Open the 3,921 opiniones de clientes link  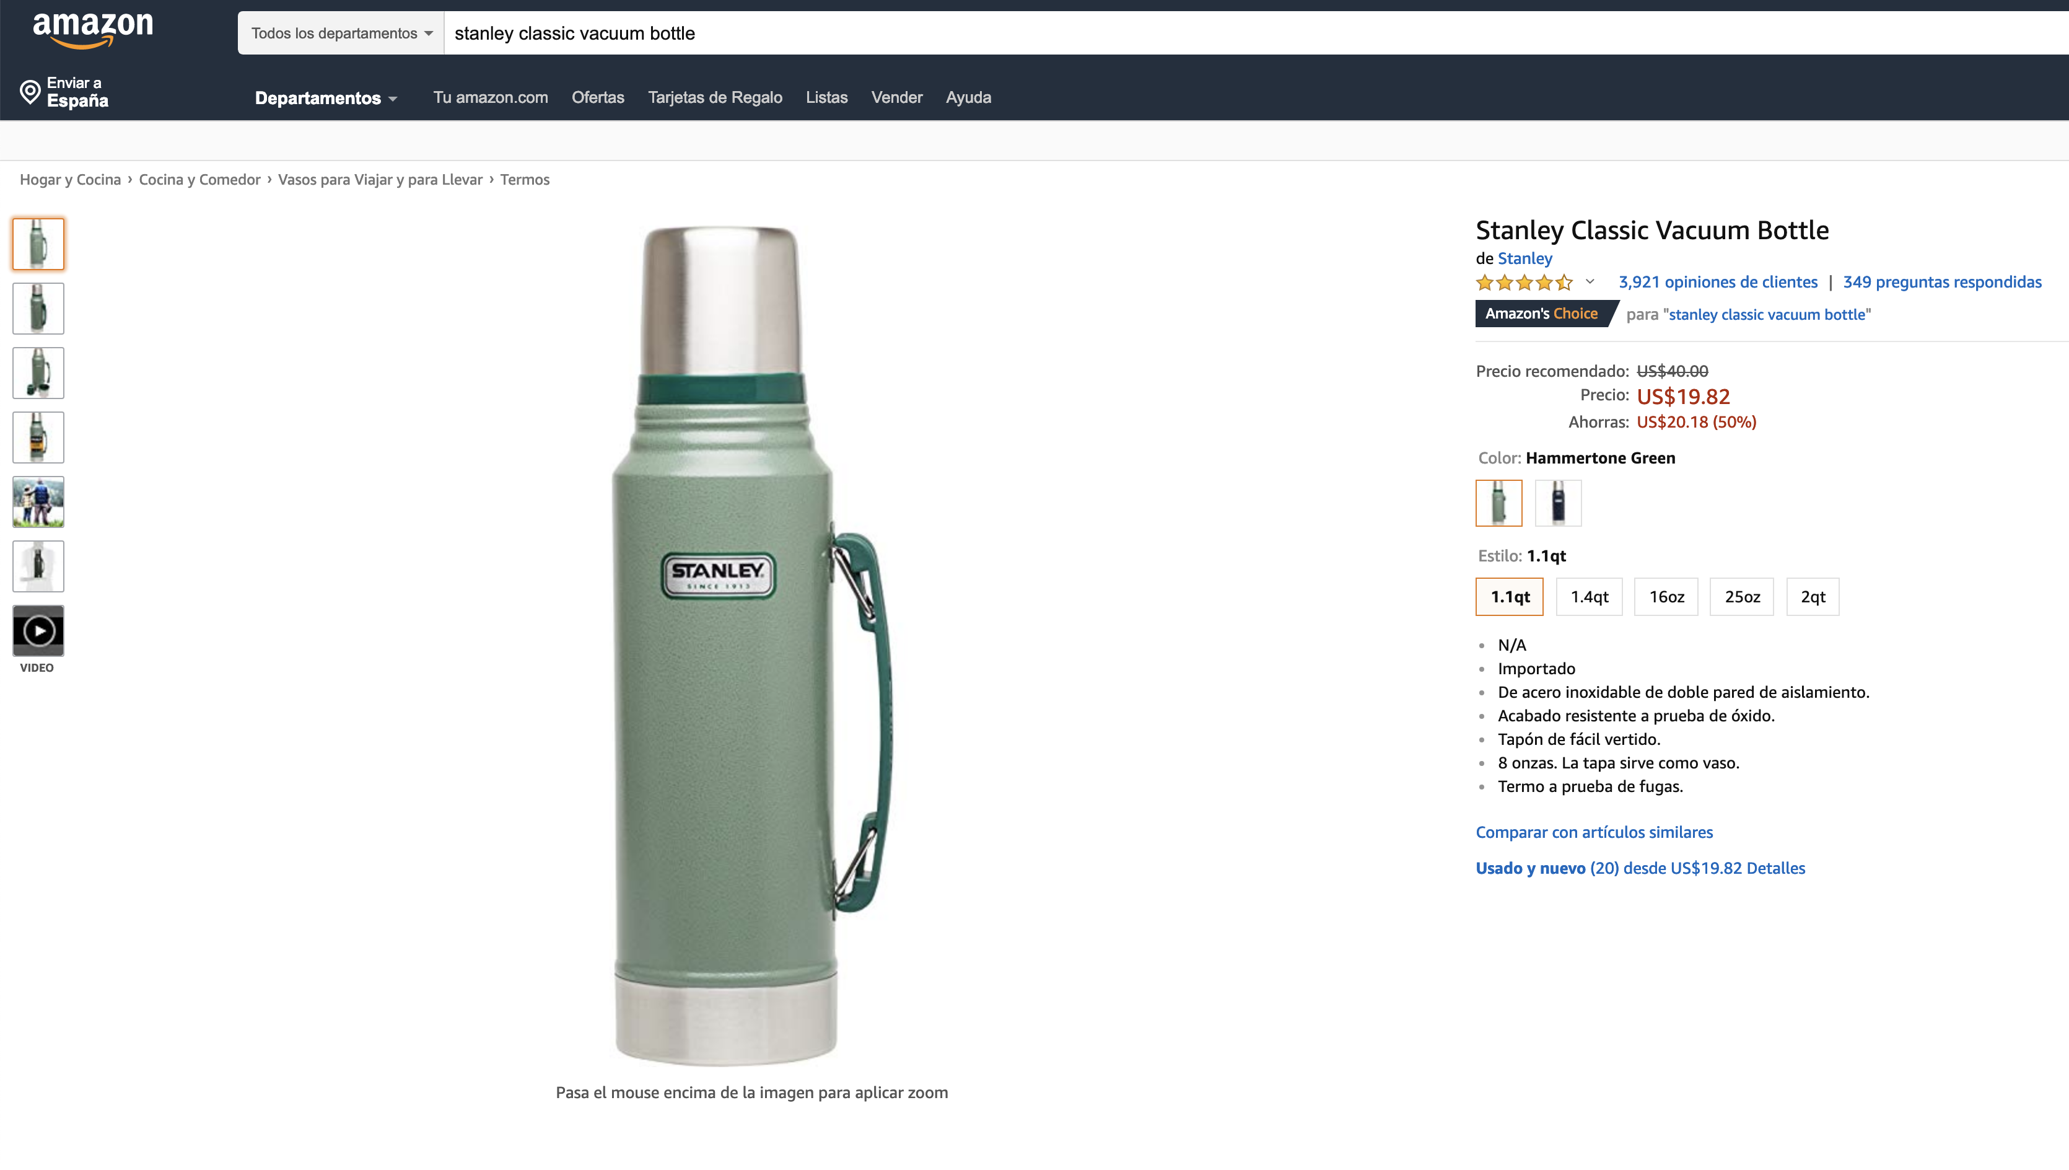click(x=1717, y=282)
